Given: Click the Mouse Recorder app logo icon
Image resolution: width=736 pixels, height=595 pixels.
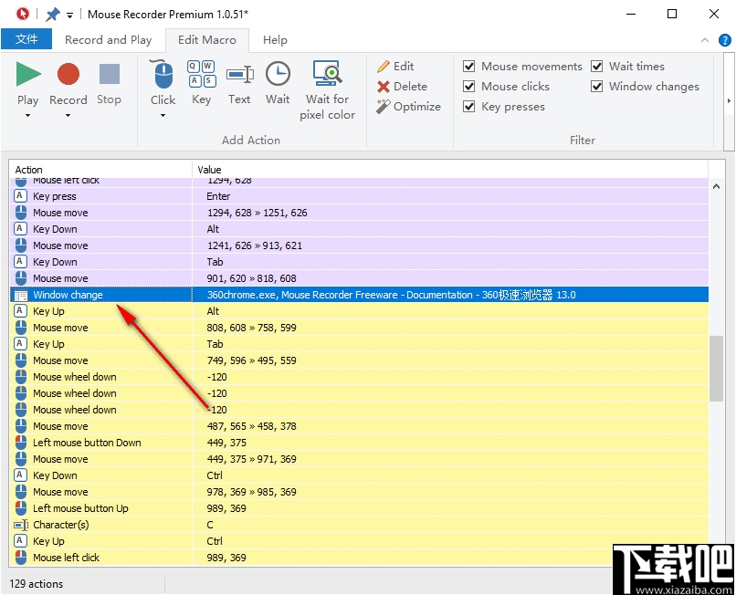Looking at the screenshot, I should pos(22,14).
